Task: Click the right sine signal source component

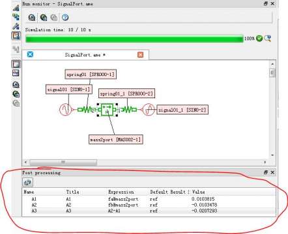Action: pyautogui.click(x=149, y=110)
